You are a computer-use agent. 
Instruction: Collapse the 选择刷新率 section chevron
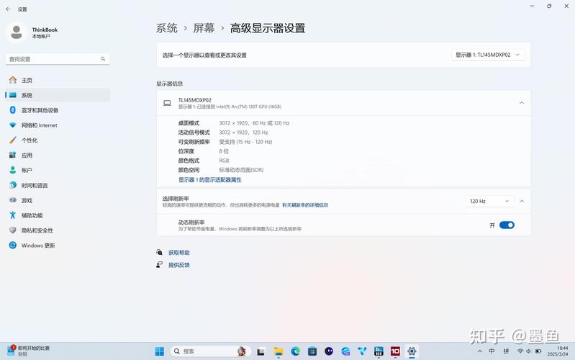point(522,201)
